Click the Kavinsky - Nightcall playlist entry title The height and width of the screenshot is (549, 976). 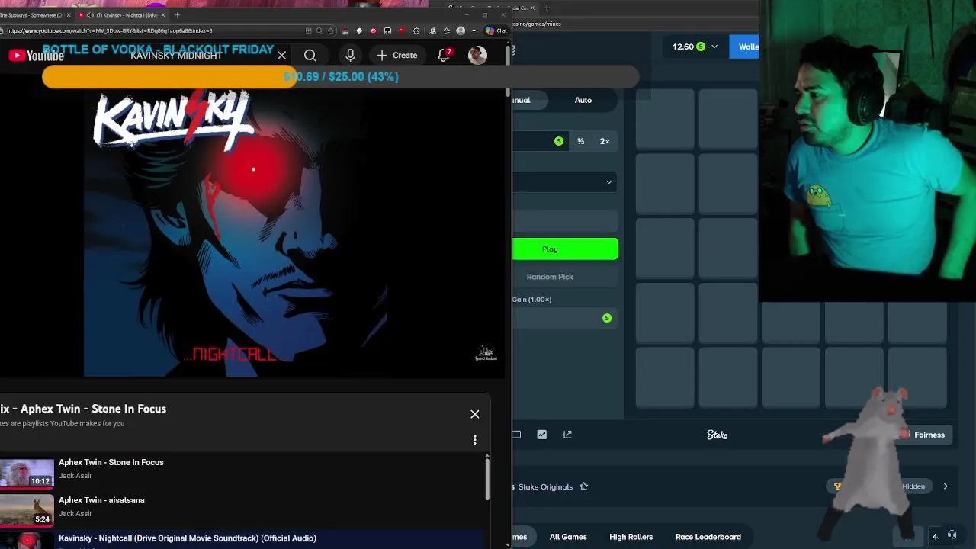188,538
